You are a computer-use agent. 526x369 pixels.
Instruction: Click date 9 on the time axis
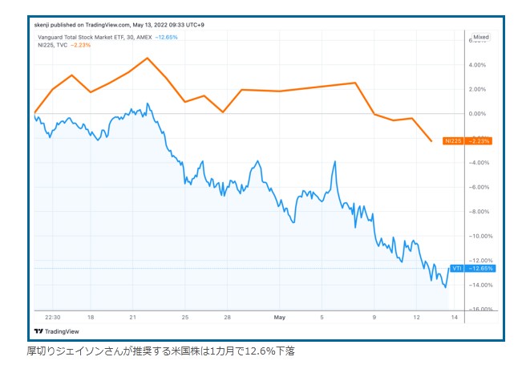tap(374, 316)
